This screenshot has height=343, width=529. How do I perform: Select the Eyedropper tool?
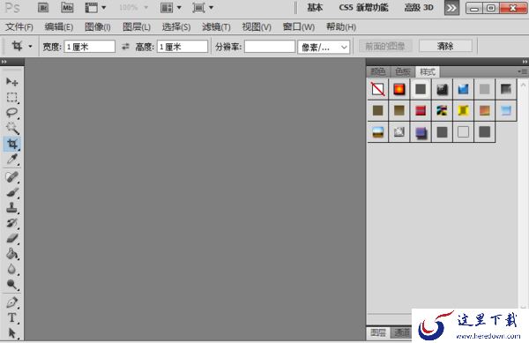coord(11,159)
